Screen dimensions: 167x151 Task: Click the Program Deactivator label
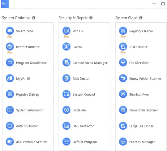click(31, 63)
